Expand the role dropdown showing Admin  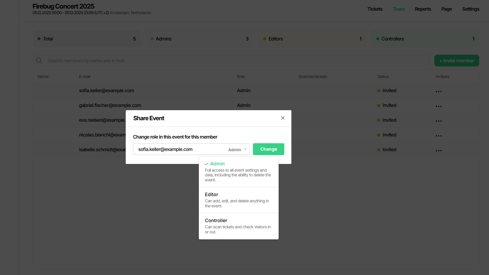tap(237, 149)
